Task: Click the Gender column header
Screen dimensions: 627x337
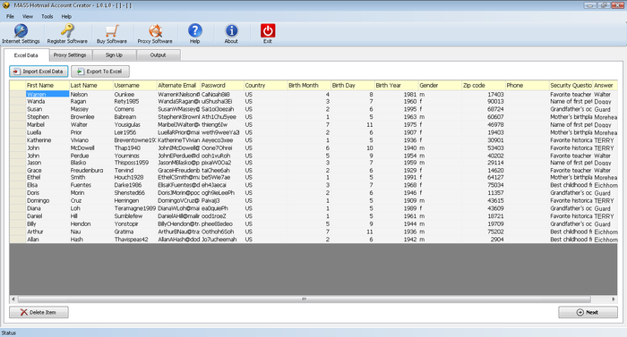Action: [440, 86]
